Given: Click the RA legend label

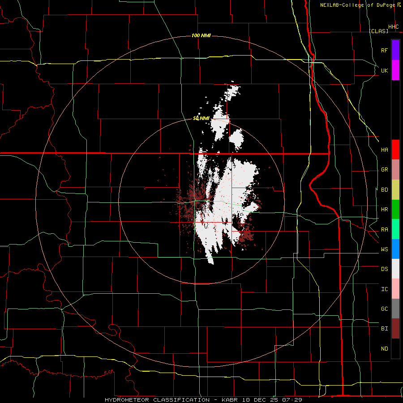Looking at the screenshot, I should 384,229.
